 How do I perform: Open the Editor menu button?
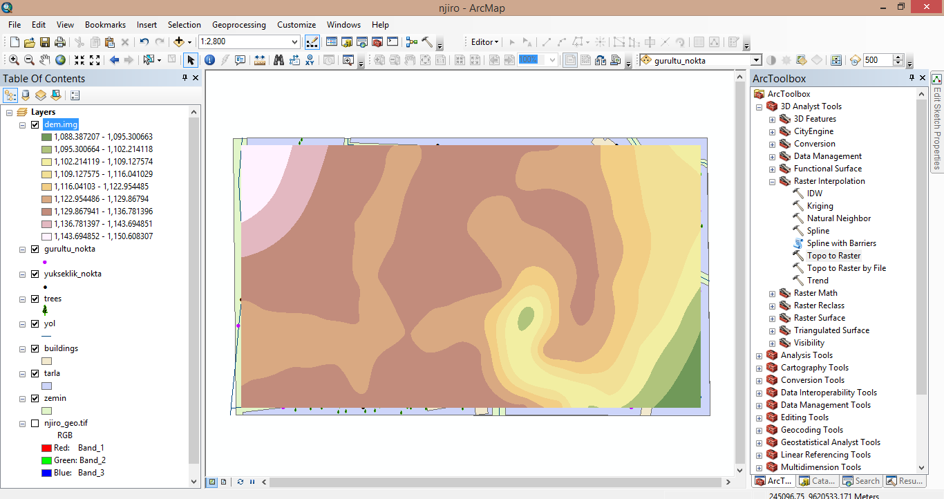[x=484, y=41]
